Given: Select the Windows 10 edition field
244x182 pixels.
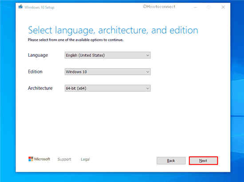Looking at the screenshot, I should (x=107, y=72).
